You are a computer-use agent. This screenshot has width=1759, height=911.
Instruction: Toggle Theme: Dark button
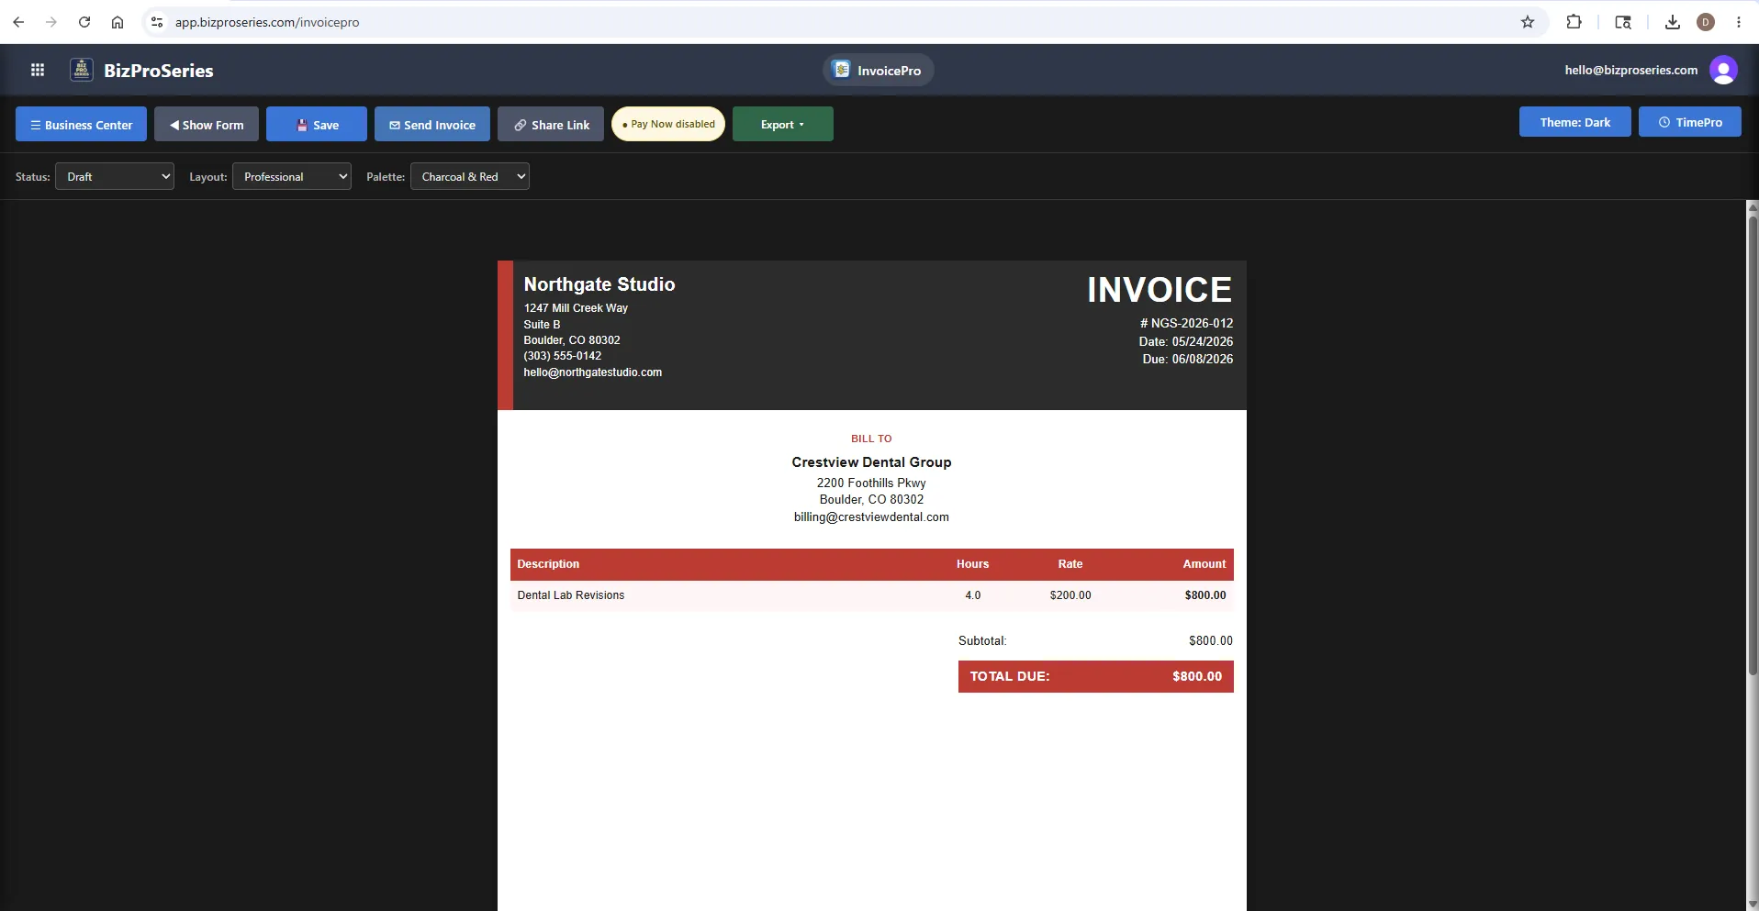[1575, 122]
